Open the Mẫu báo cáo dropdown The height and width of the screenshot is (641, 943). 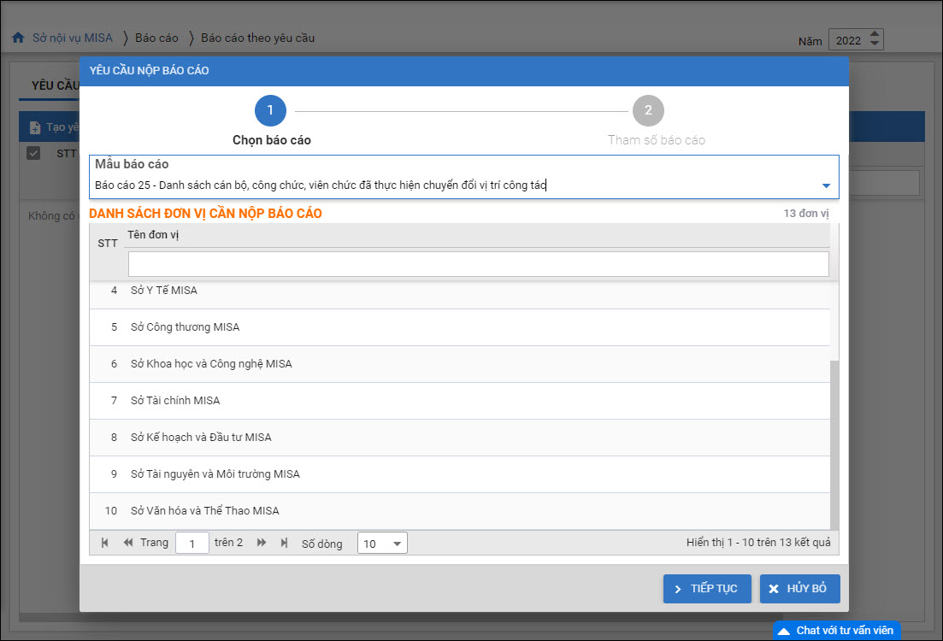click(x=826, y=185)
